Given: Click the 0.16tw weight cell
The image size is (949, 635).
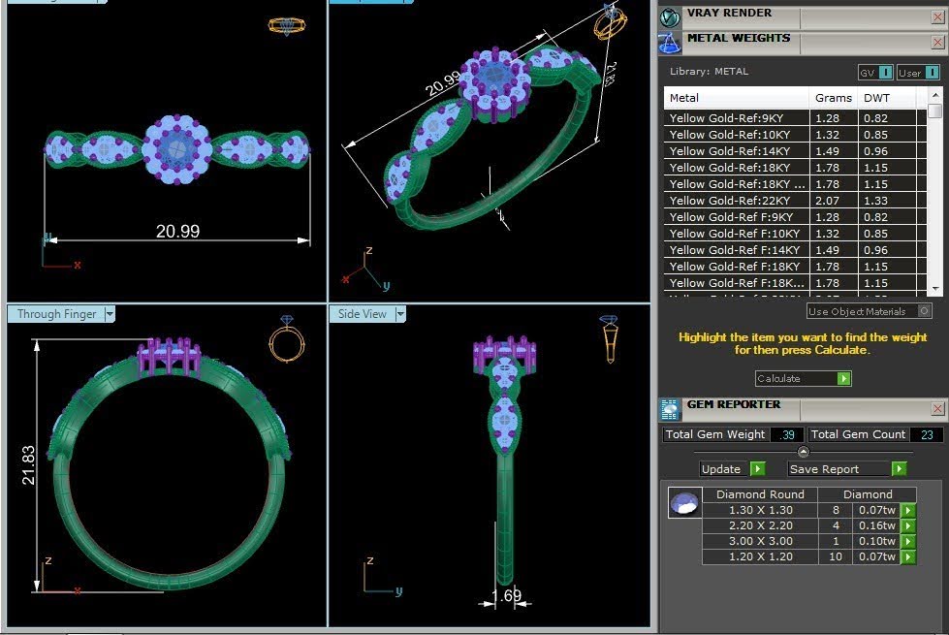Looking at the screenshot, I should tap(877, 526).
